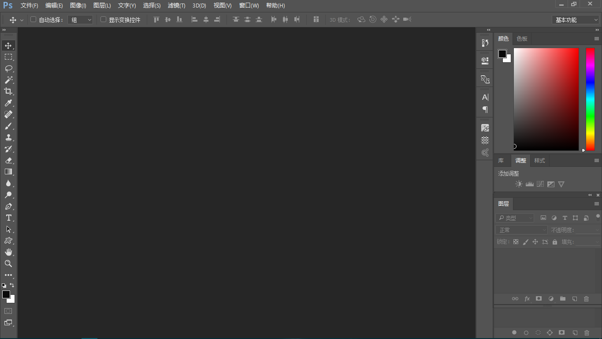
Task: Pick a color in the color field
Action: [546, 99]
